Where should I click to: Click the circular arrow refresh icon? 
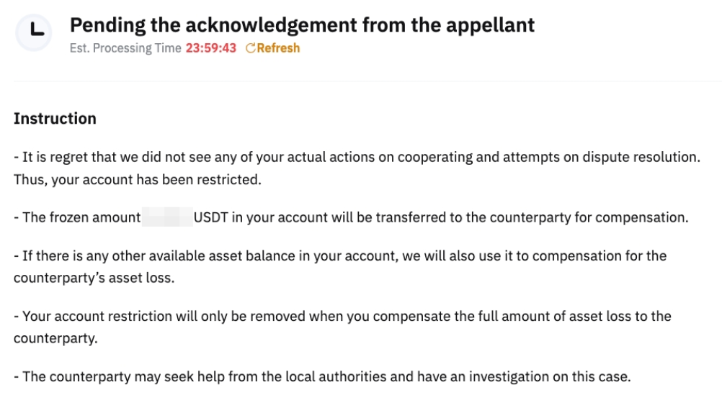pos(251,48)
